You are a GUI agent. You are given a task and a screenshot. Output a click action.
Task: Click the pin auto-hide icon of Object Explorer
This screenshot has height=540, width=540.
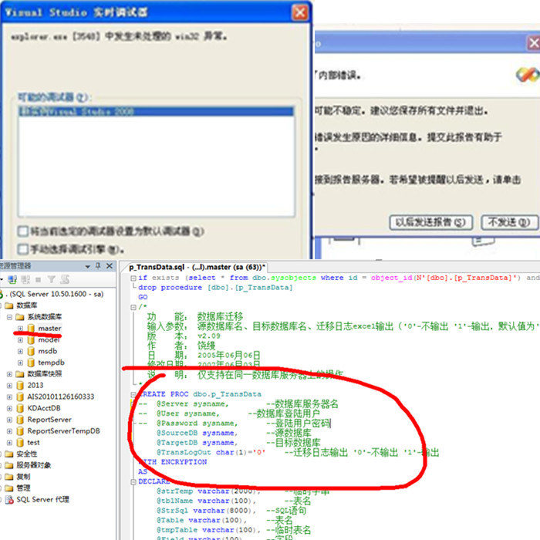(98, 266)
